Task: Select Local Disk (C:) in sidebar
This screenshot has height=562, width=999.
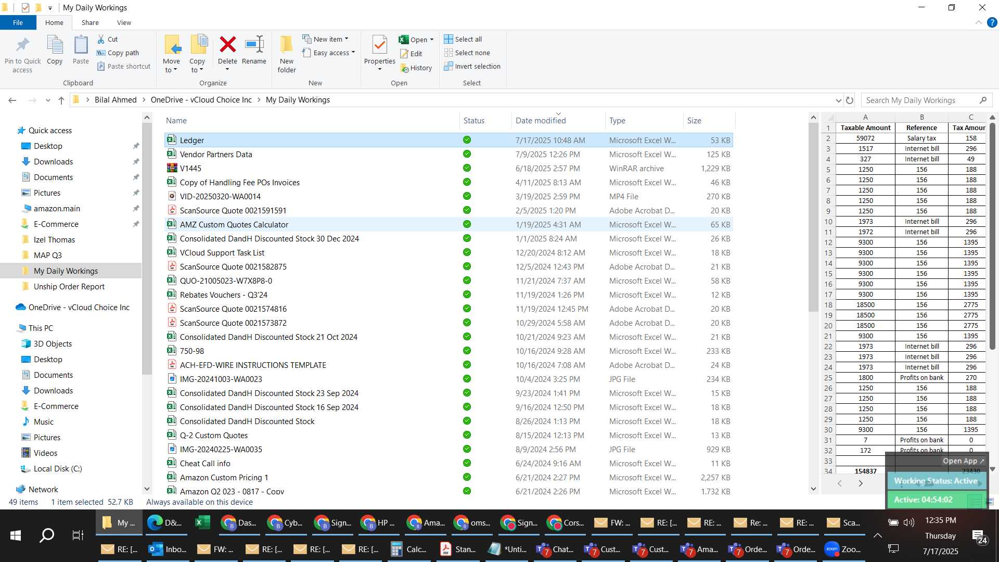Action: (58, 469)
